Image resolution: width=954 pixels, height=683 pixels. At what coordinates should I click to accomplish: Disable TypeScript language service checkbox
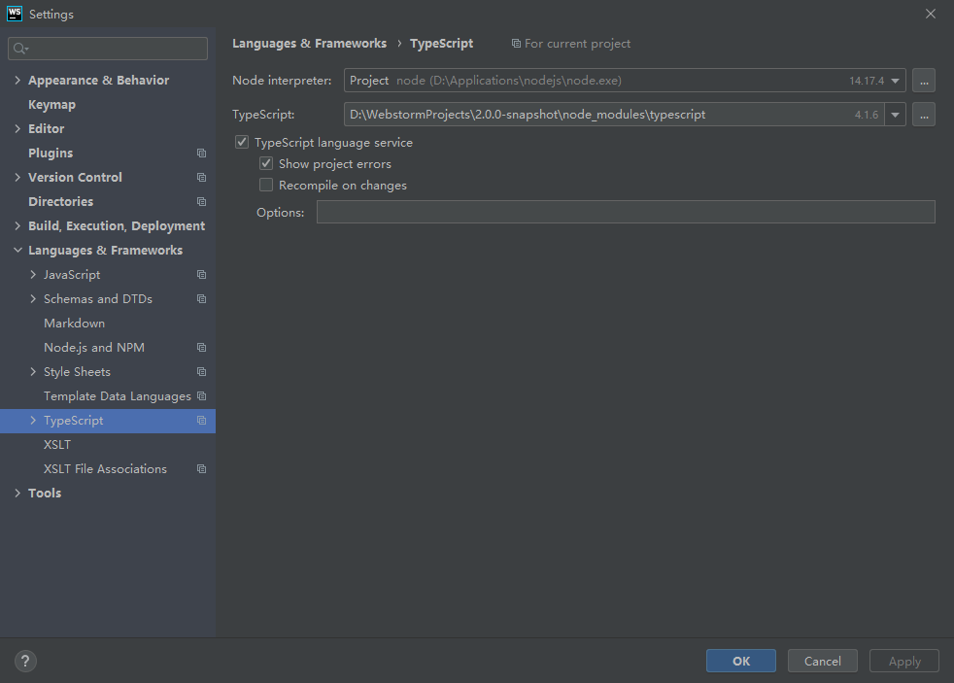(242, 142)
